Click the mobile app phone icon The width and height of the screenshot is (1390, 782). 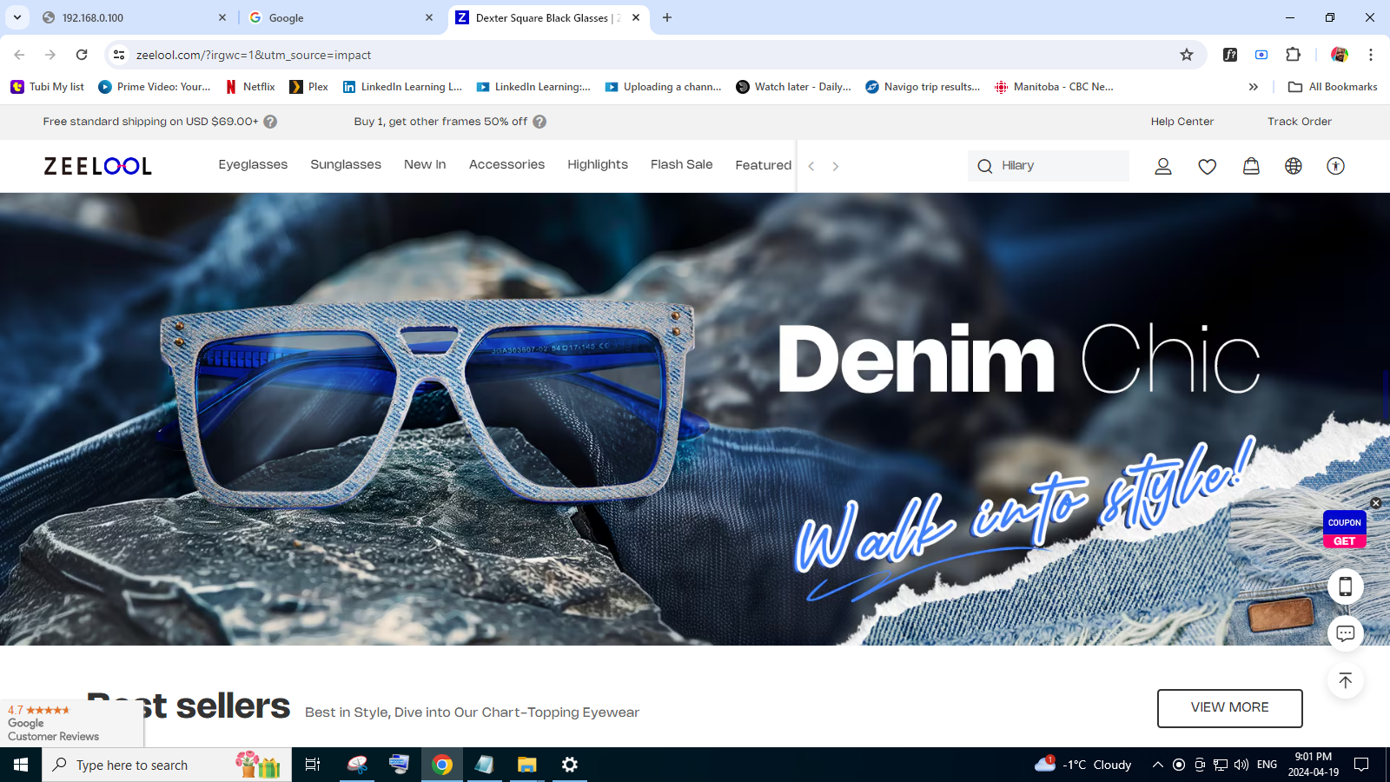click(x=1345, y=586)
